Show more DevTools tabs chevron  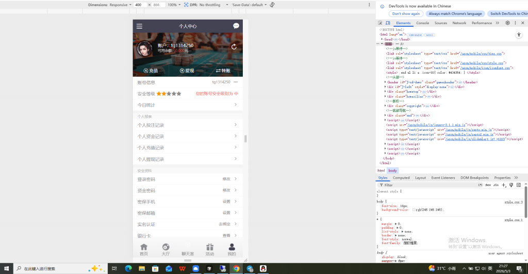tap(498, 23)
